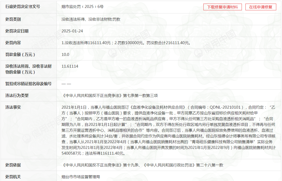The height and width of the screenshot is (181, 282).
Task: Select the authority name 烟台市市场监督管理局
Action: [x=81, y=177]
